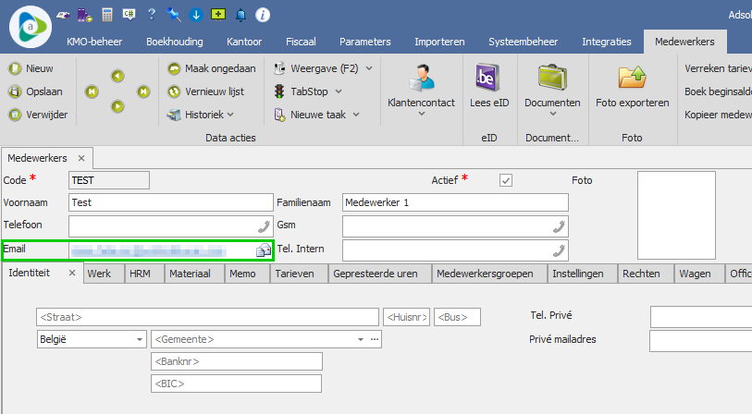Switch to the Memo tab
This screenshot has width=752, height=414.
tap(247, 274)
